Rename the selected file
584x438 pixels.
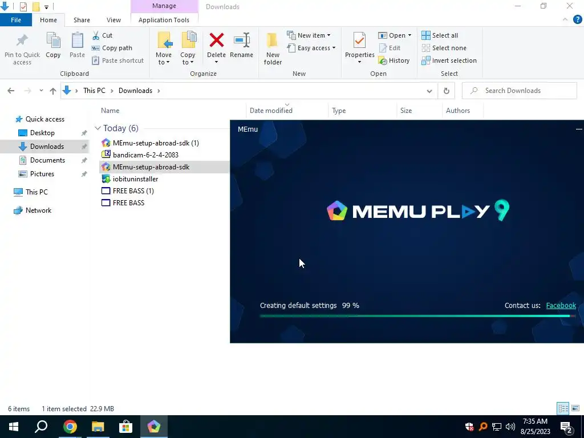coord(241,46)
